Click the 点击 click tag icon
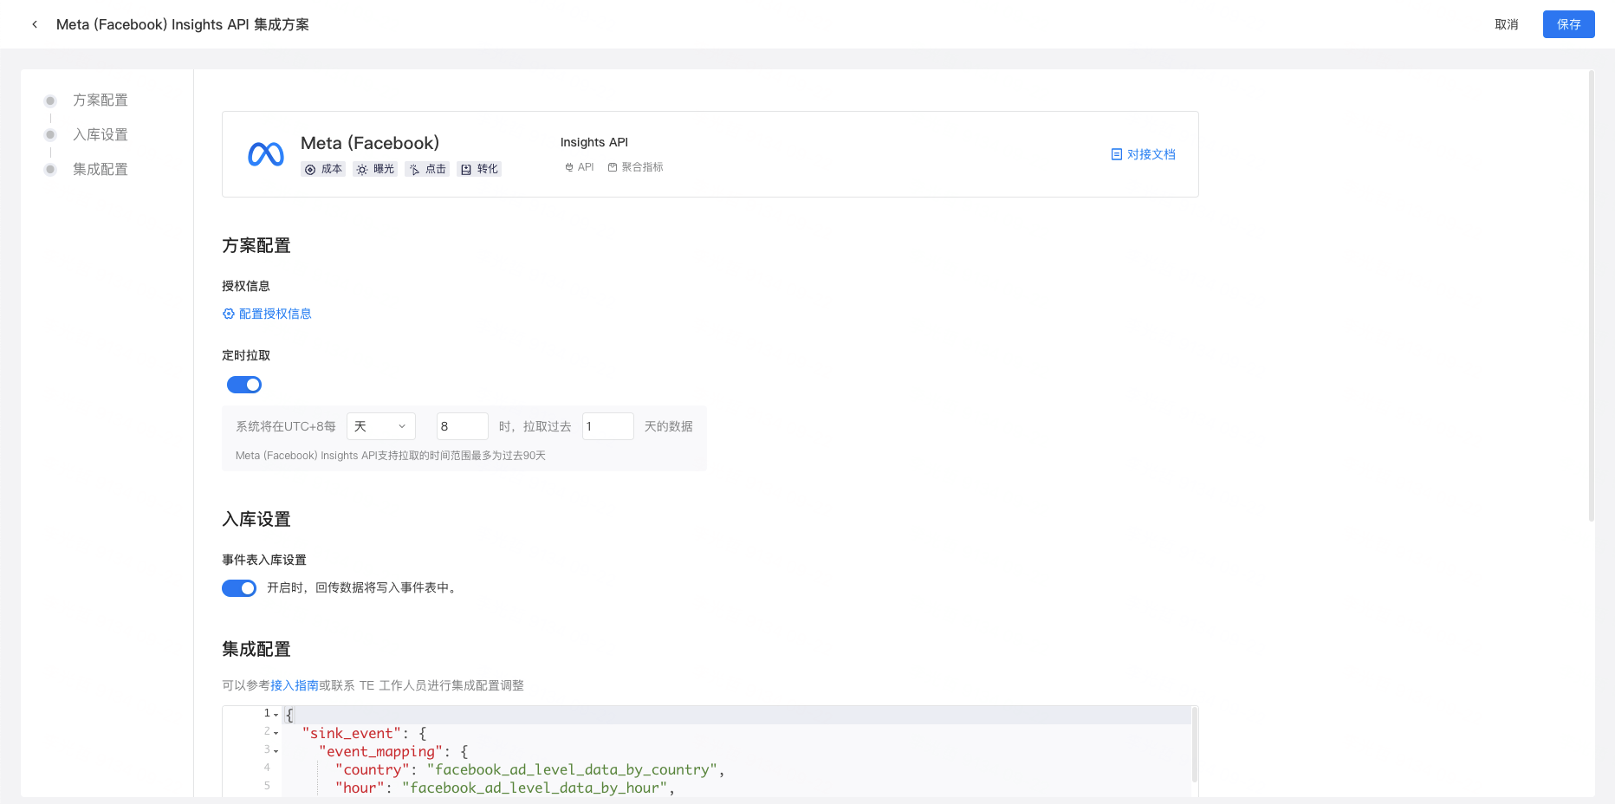This screenshot has width=1615, height=804. [414, 170]
